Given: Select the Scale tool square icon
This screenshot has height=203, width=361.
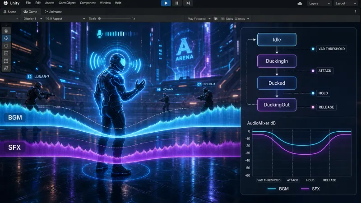Looking at the screenshot, I should (6, 53).
